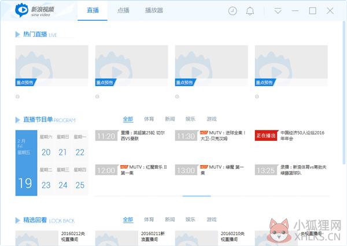Open program 录播：新浪体育vs蒂劲夫绿藤篮球队
The width and height of the screenshot is (347, 246).
point(304,170)
